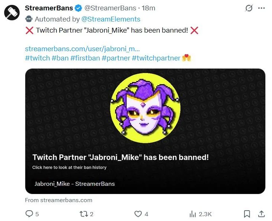
Task: Click the jester mask card thumbnail
Action: pyautogui.click(x=145, y=108)
